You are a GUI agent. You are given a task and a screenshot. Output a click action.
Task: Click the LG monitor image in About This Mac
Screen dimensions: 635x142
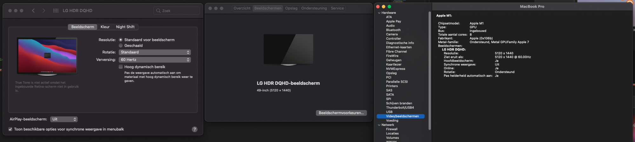[x=288, y=50]
